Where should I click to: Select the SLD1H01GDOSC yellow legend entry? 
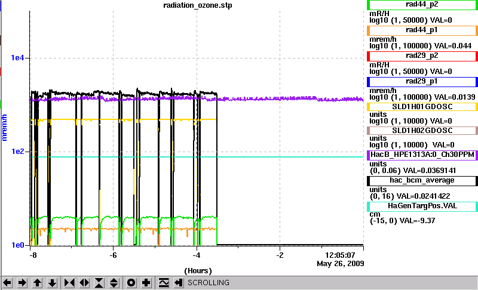[422, 107]
